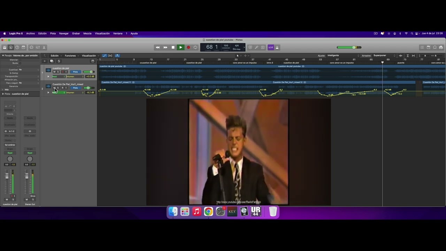The height and width of the screenshot is (251, 446).
Task: Toggle the Replace mode icon
Action: coord(250,47)
